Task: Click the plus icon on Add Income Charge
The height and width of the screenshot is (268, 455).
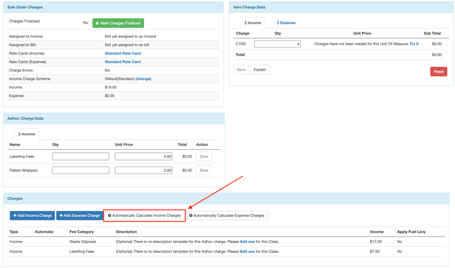Action: tap(15, 216)
